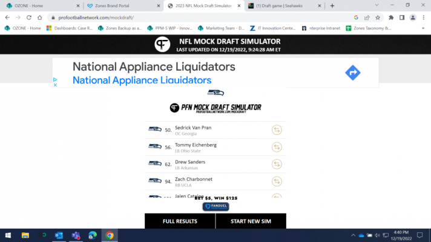The width and height of the screenshot is (431, 242).
Task: Open File Explorer from taskbar
Action: pos(25,235)
